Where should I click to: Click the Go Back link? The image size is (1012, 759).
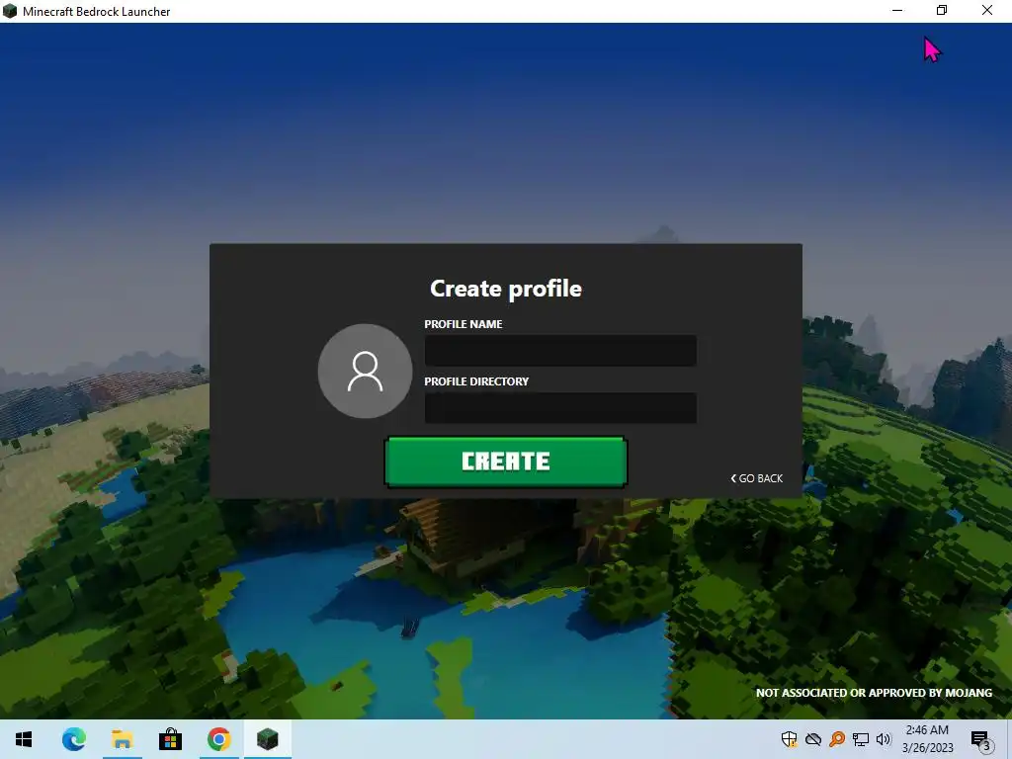(756, 478)
